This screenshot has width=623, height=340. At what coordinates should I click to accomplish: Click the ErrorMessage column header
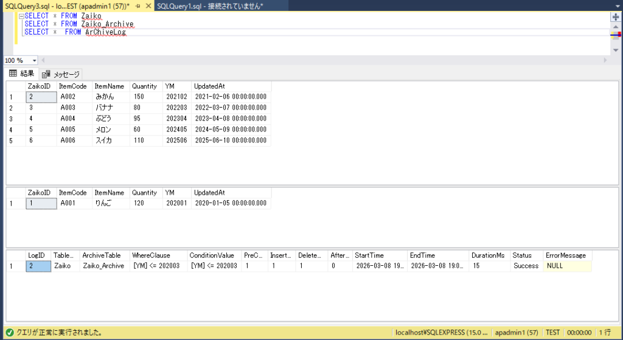coord(566,255)
